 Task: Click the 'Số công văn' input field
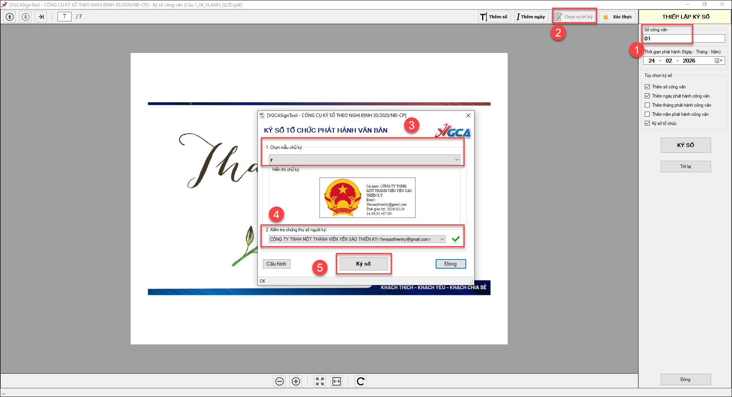coord(684,38)
